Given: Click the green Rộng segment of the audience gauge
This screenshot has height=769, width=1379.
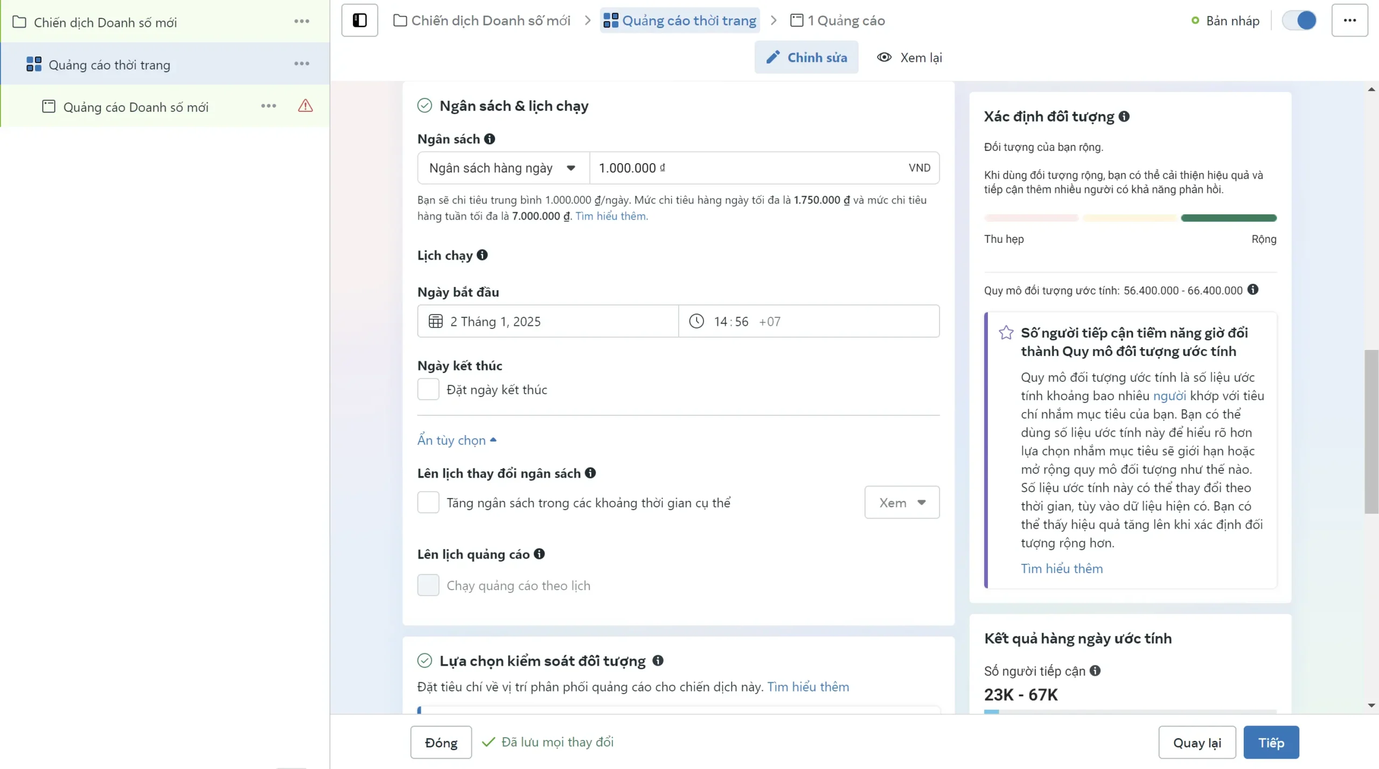Looking at the screenshot, I should pyautogui.click(x=1228, y=218).
